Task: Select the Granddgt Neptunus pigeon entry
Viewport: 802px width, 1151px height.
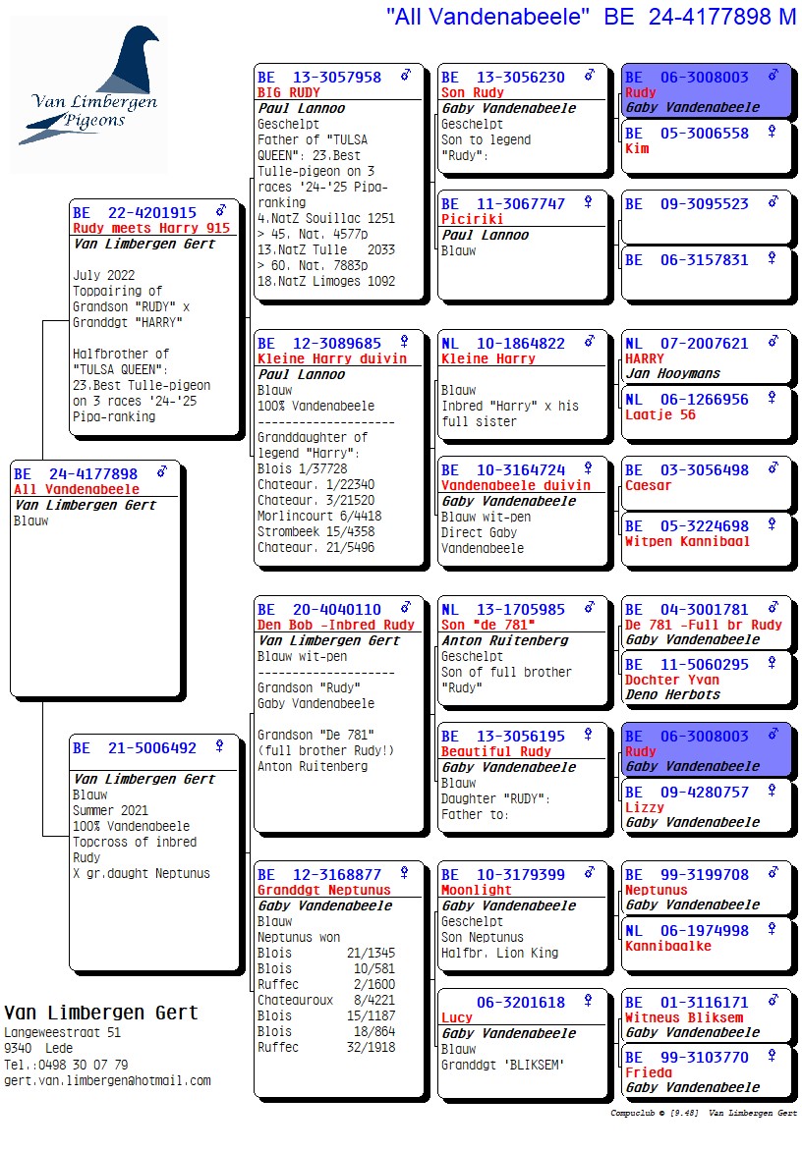Action: coord(323,890)
